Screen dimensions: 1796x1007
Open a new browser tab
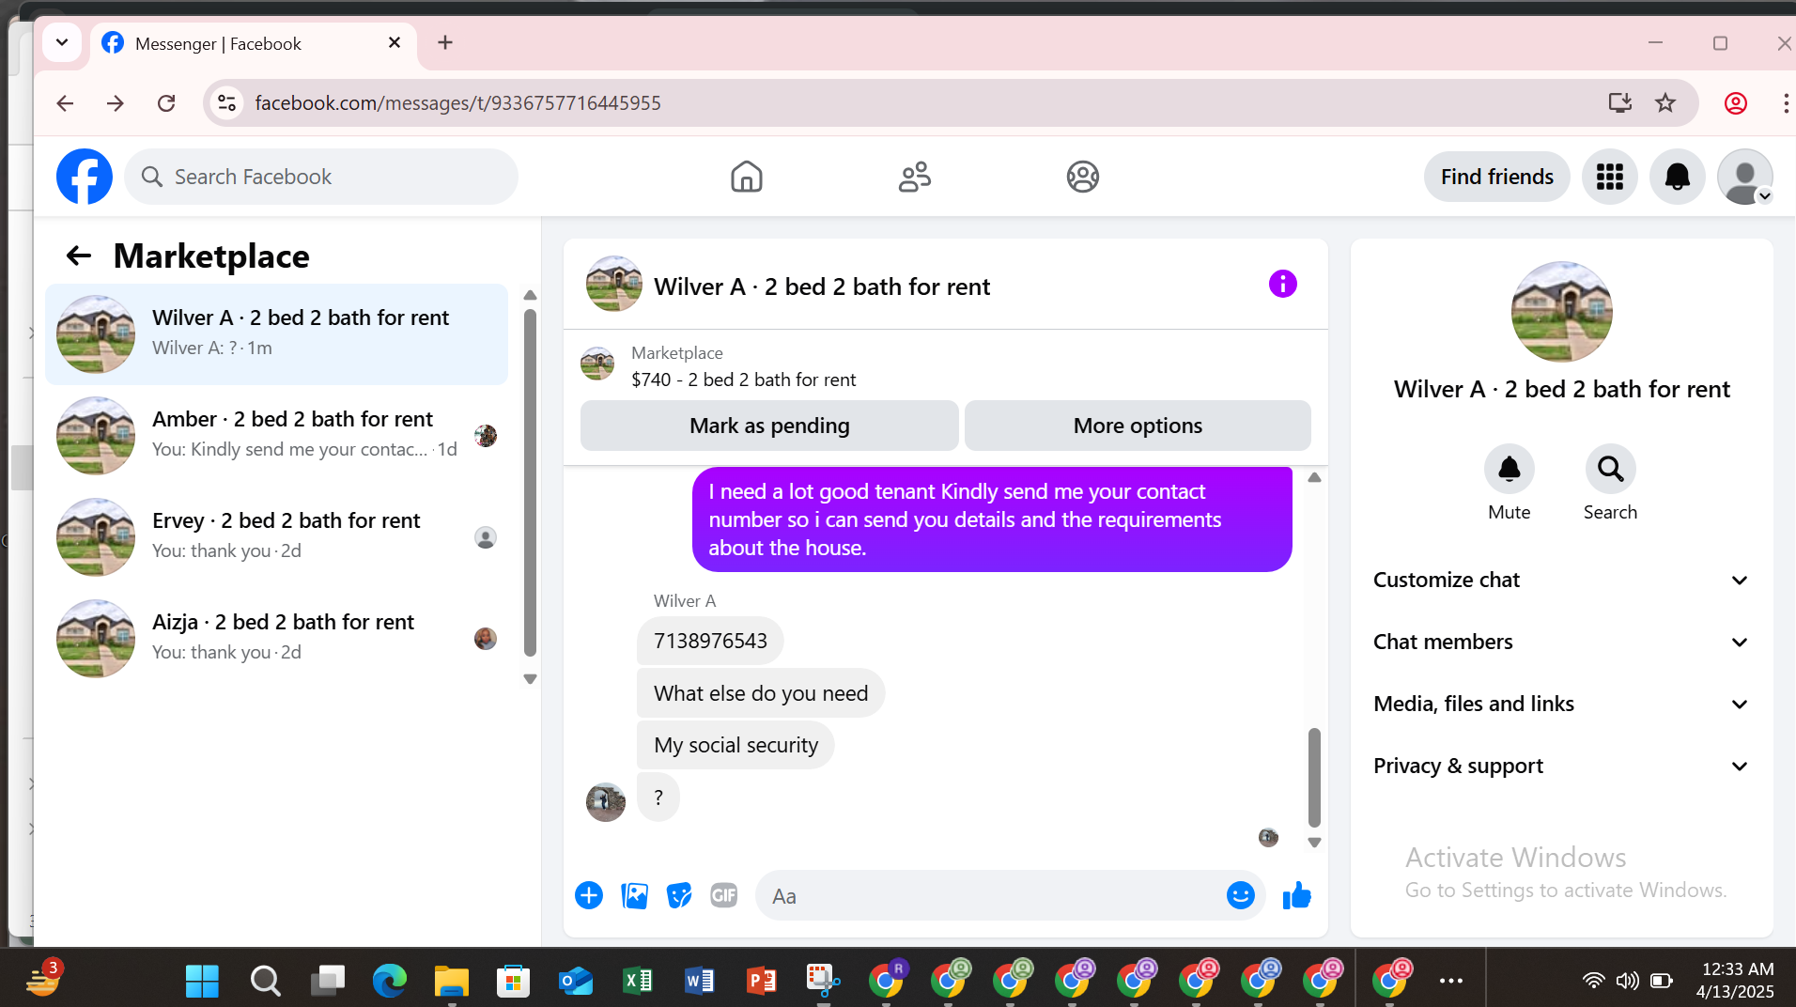pyautogui.click(x=445, y=42)
